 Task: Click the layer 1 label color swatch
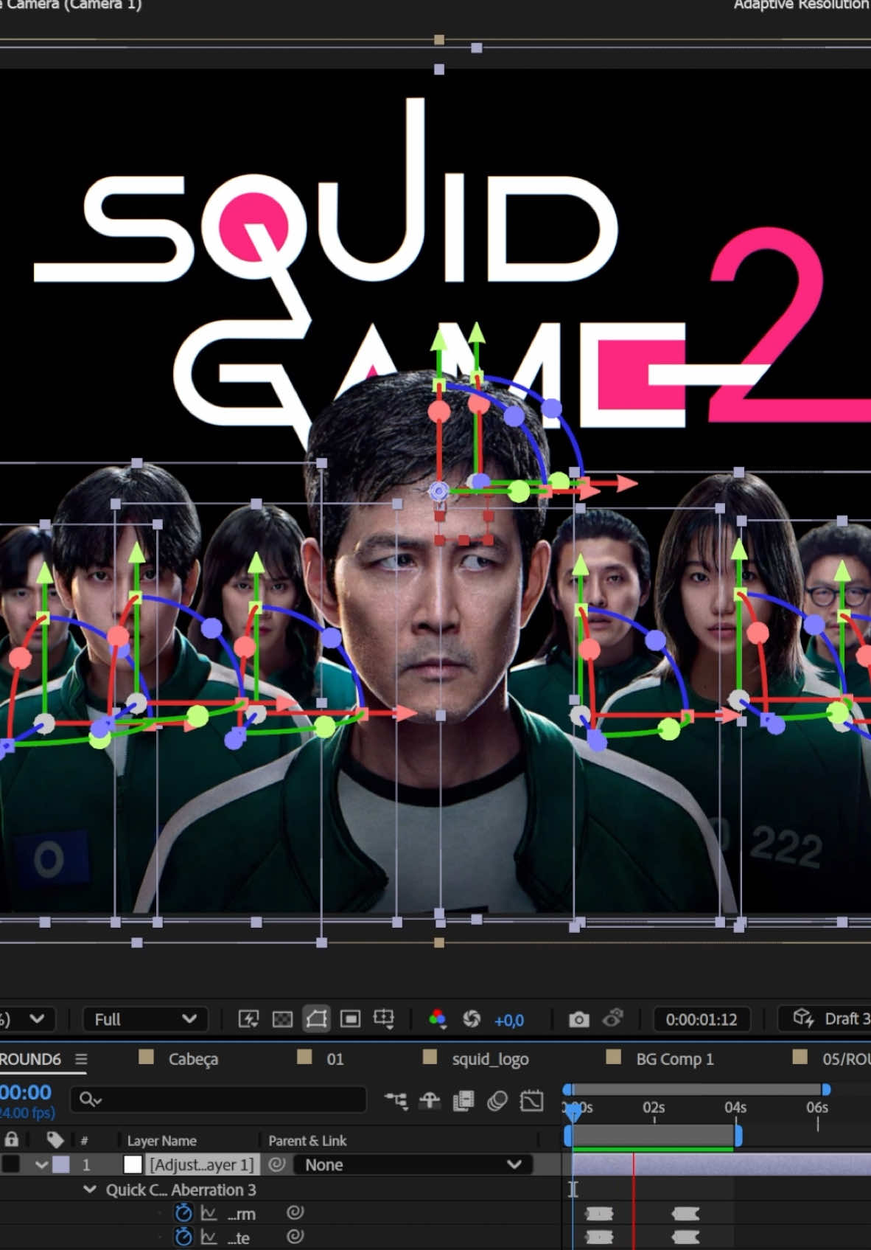click(62, 1164)
